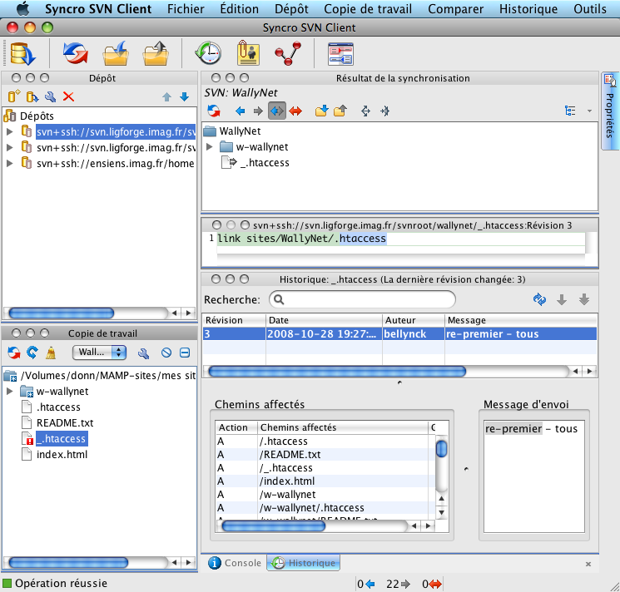Click the red X remove repository icon
Image resolution: width=620 pixels, height=592 pixels.
(68, 96)
